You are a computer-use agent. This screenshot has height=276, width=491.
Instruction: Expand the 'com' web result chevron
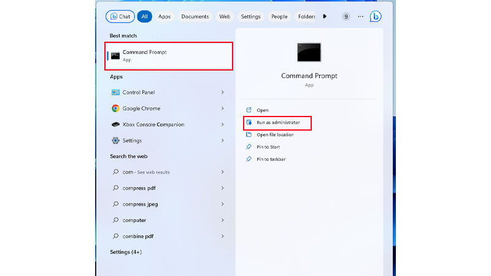coord(222,172)
